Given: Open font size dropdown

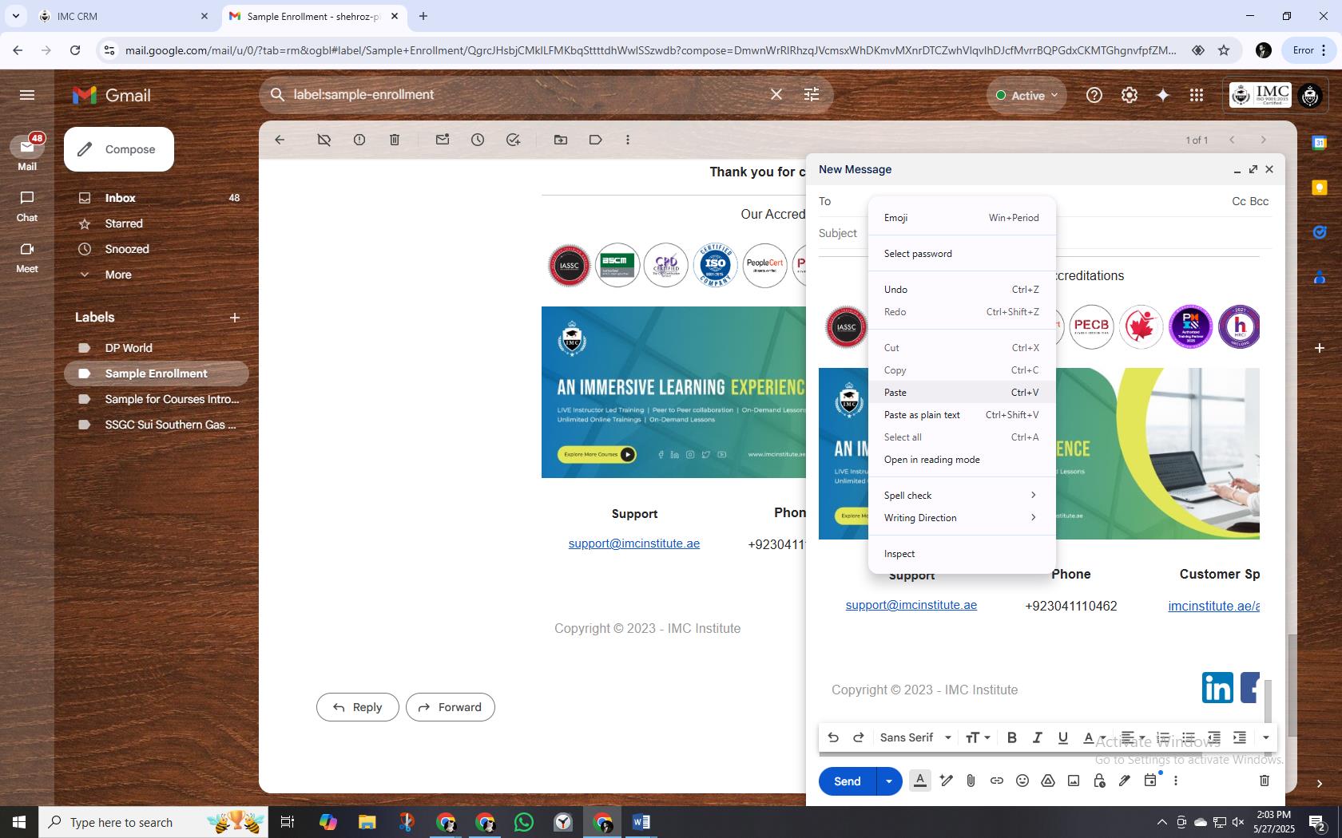Looking at the screenshot, I should tap(978, 737).
